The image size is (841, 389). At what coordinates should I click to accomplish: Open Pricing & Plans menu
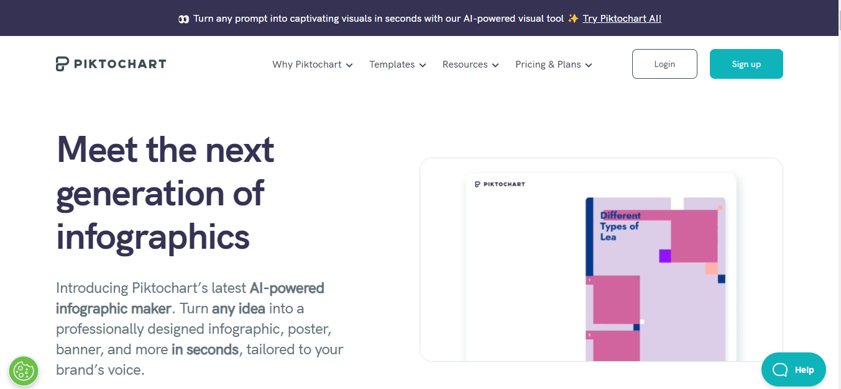coord(554,65)
